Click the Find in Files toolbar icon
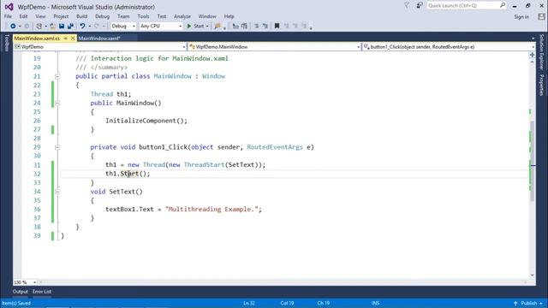The image size is (548, 308). point(217,27)
